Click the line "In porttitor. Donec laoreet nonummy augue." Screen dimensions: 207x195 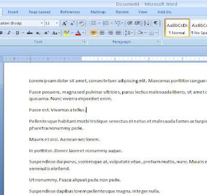(76, 151)
